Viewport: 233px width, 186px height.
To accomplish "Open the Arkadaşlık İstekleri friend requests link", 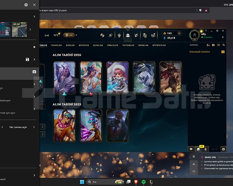I will (200, 52).
